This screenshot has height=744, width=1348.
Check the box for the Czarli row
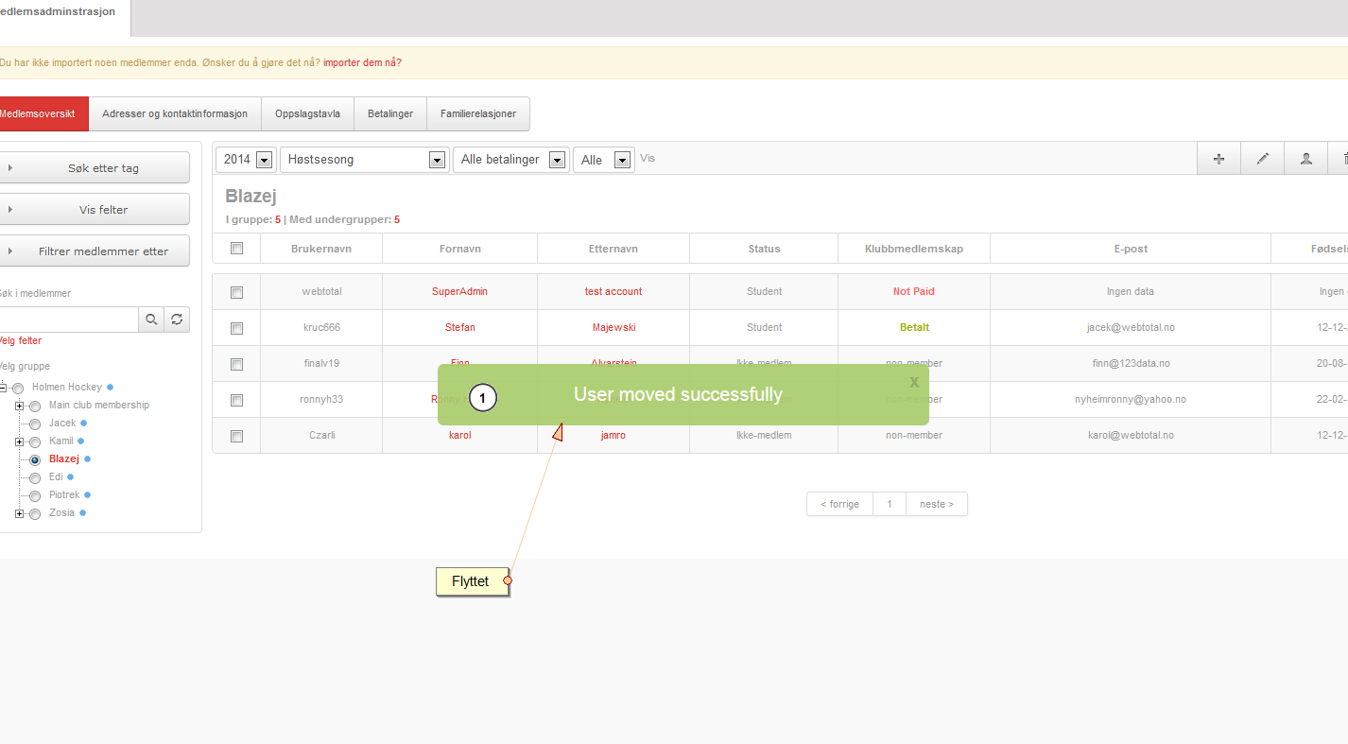[x=237, y=436]
